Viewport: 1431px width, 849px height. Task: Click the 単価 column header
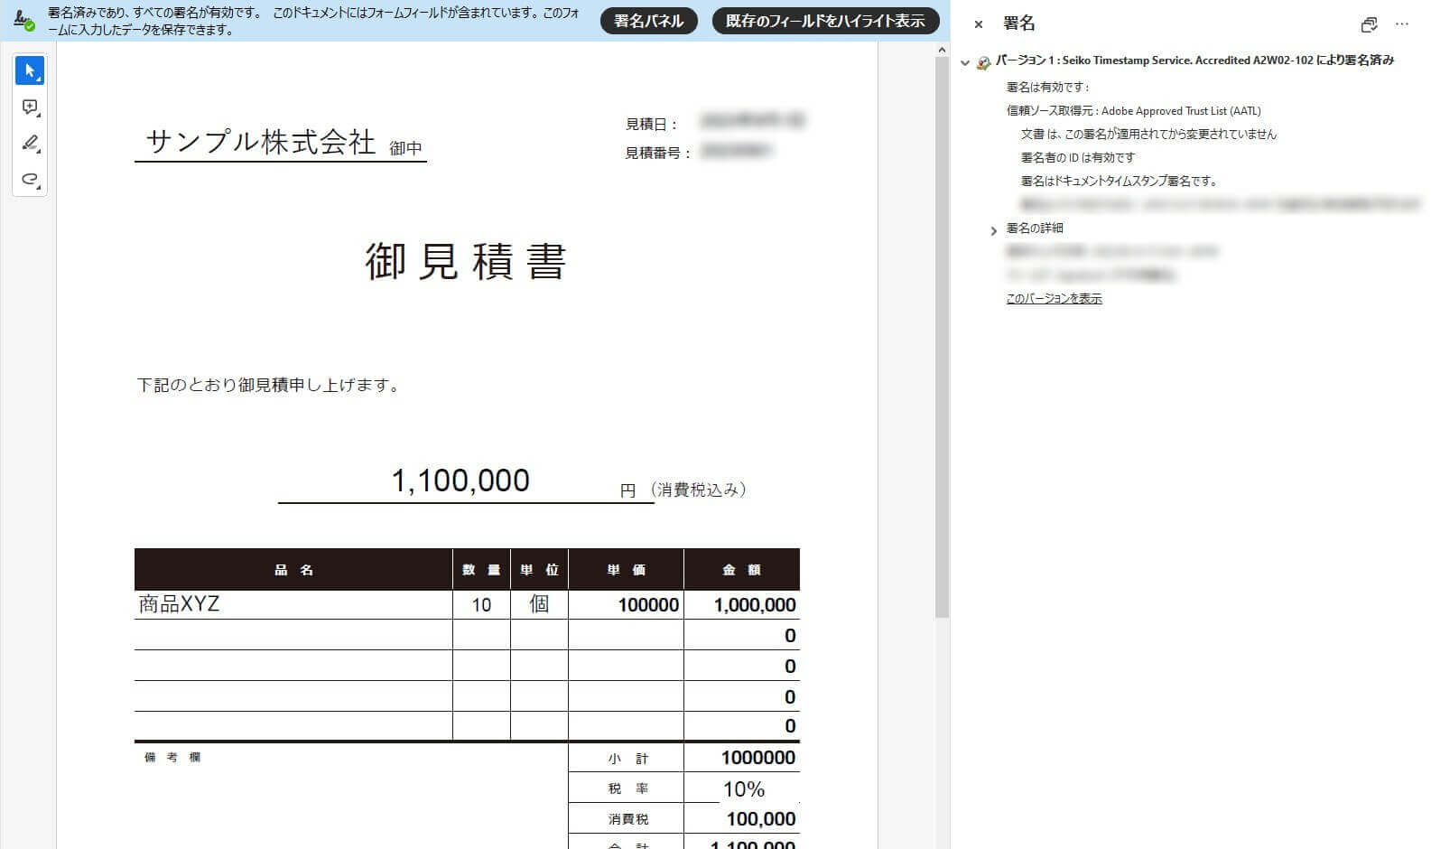[626, 570]
